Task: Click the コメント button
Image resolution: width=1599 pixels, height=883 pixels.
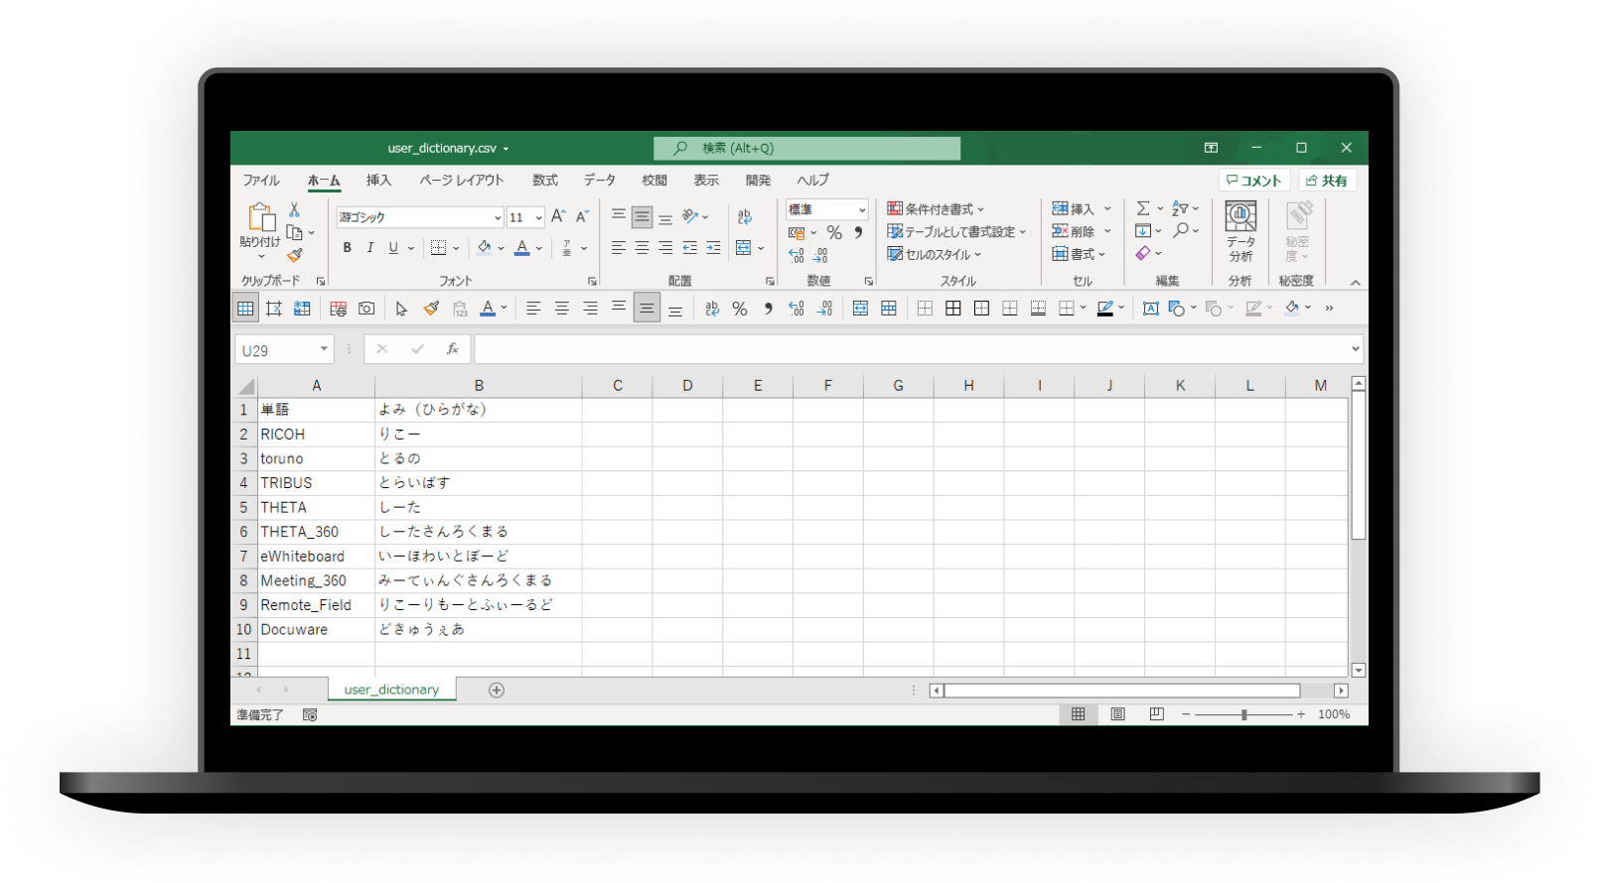Action: (1253, 181)
